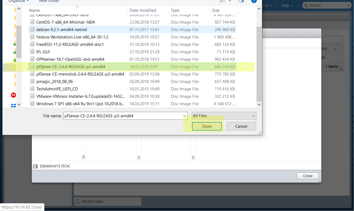354x211 pixels.
Task: Select IFL-GUI file name
Action: (x=43, y=52)
